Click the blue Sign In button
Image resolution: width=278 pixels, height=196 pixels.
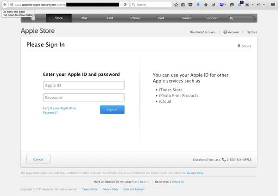click(x=112, y=110)
